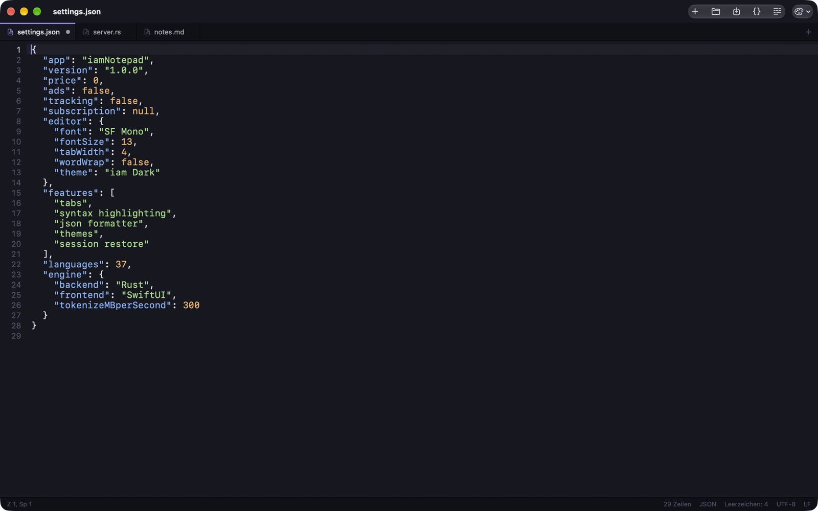Click line number 15 in the gutter
The height and width of the screenshot is (511, 818).
(x=16, y=193)
